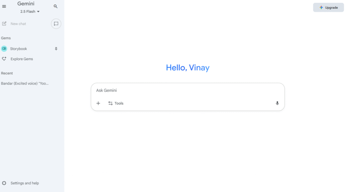
Task: Open chat search with the magnifier icon
Action: (56, 6)
